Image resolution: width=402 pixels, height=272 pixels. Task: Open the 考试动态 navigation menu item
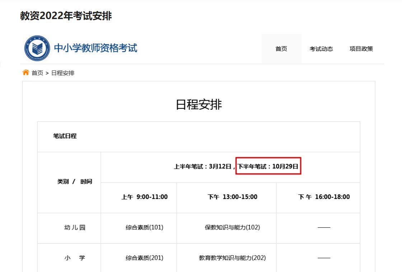click(x=322, y=49)
